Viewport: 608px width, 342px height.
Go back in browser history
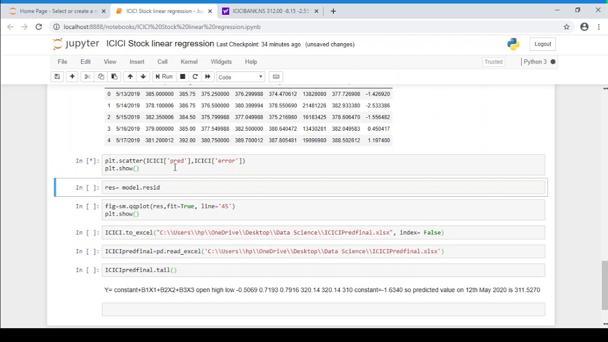tap(10, 27)
